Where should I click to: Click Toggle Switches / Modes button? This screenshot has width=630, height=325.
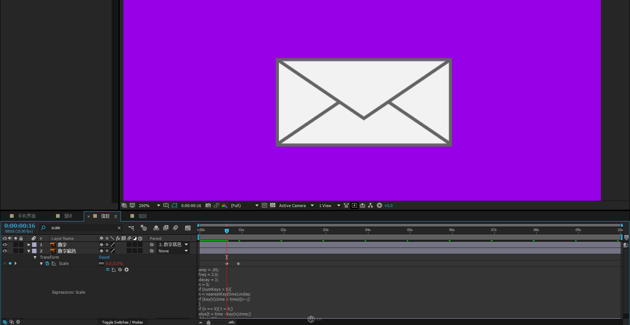pos(122,322)
